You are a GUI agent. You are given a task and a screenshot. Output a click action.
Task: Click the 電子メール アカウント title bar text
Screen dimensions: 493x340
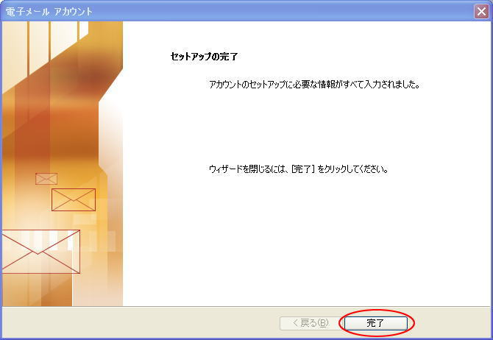(x=49, y=12)
